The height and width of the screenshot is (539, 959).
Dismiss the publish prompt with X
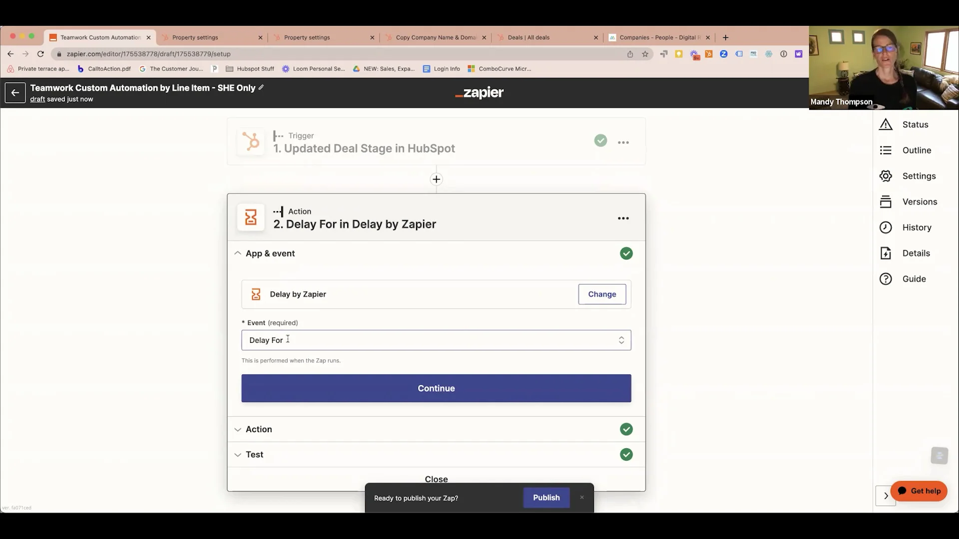pos(581,498)
